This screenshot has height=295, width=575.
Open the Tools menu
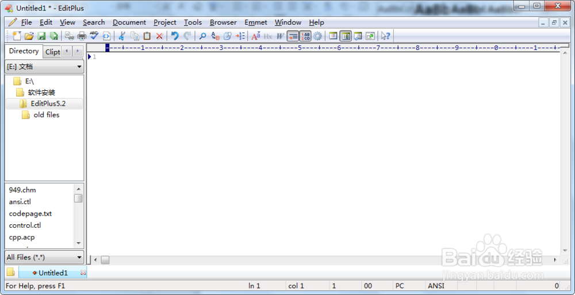tap(193, 22)
